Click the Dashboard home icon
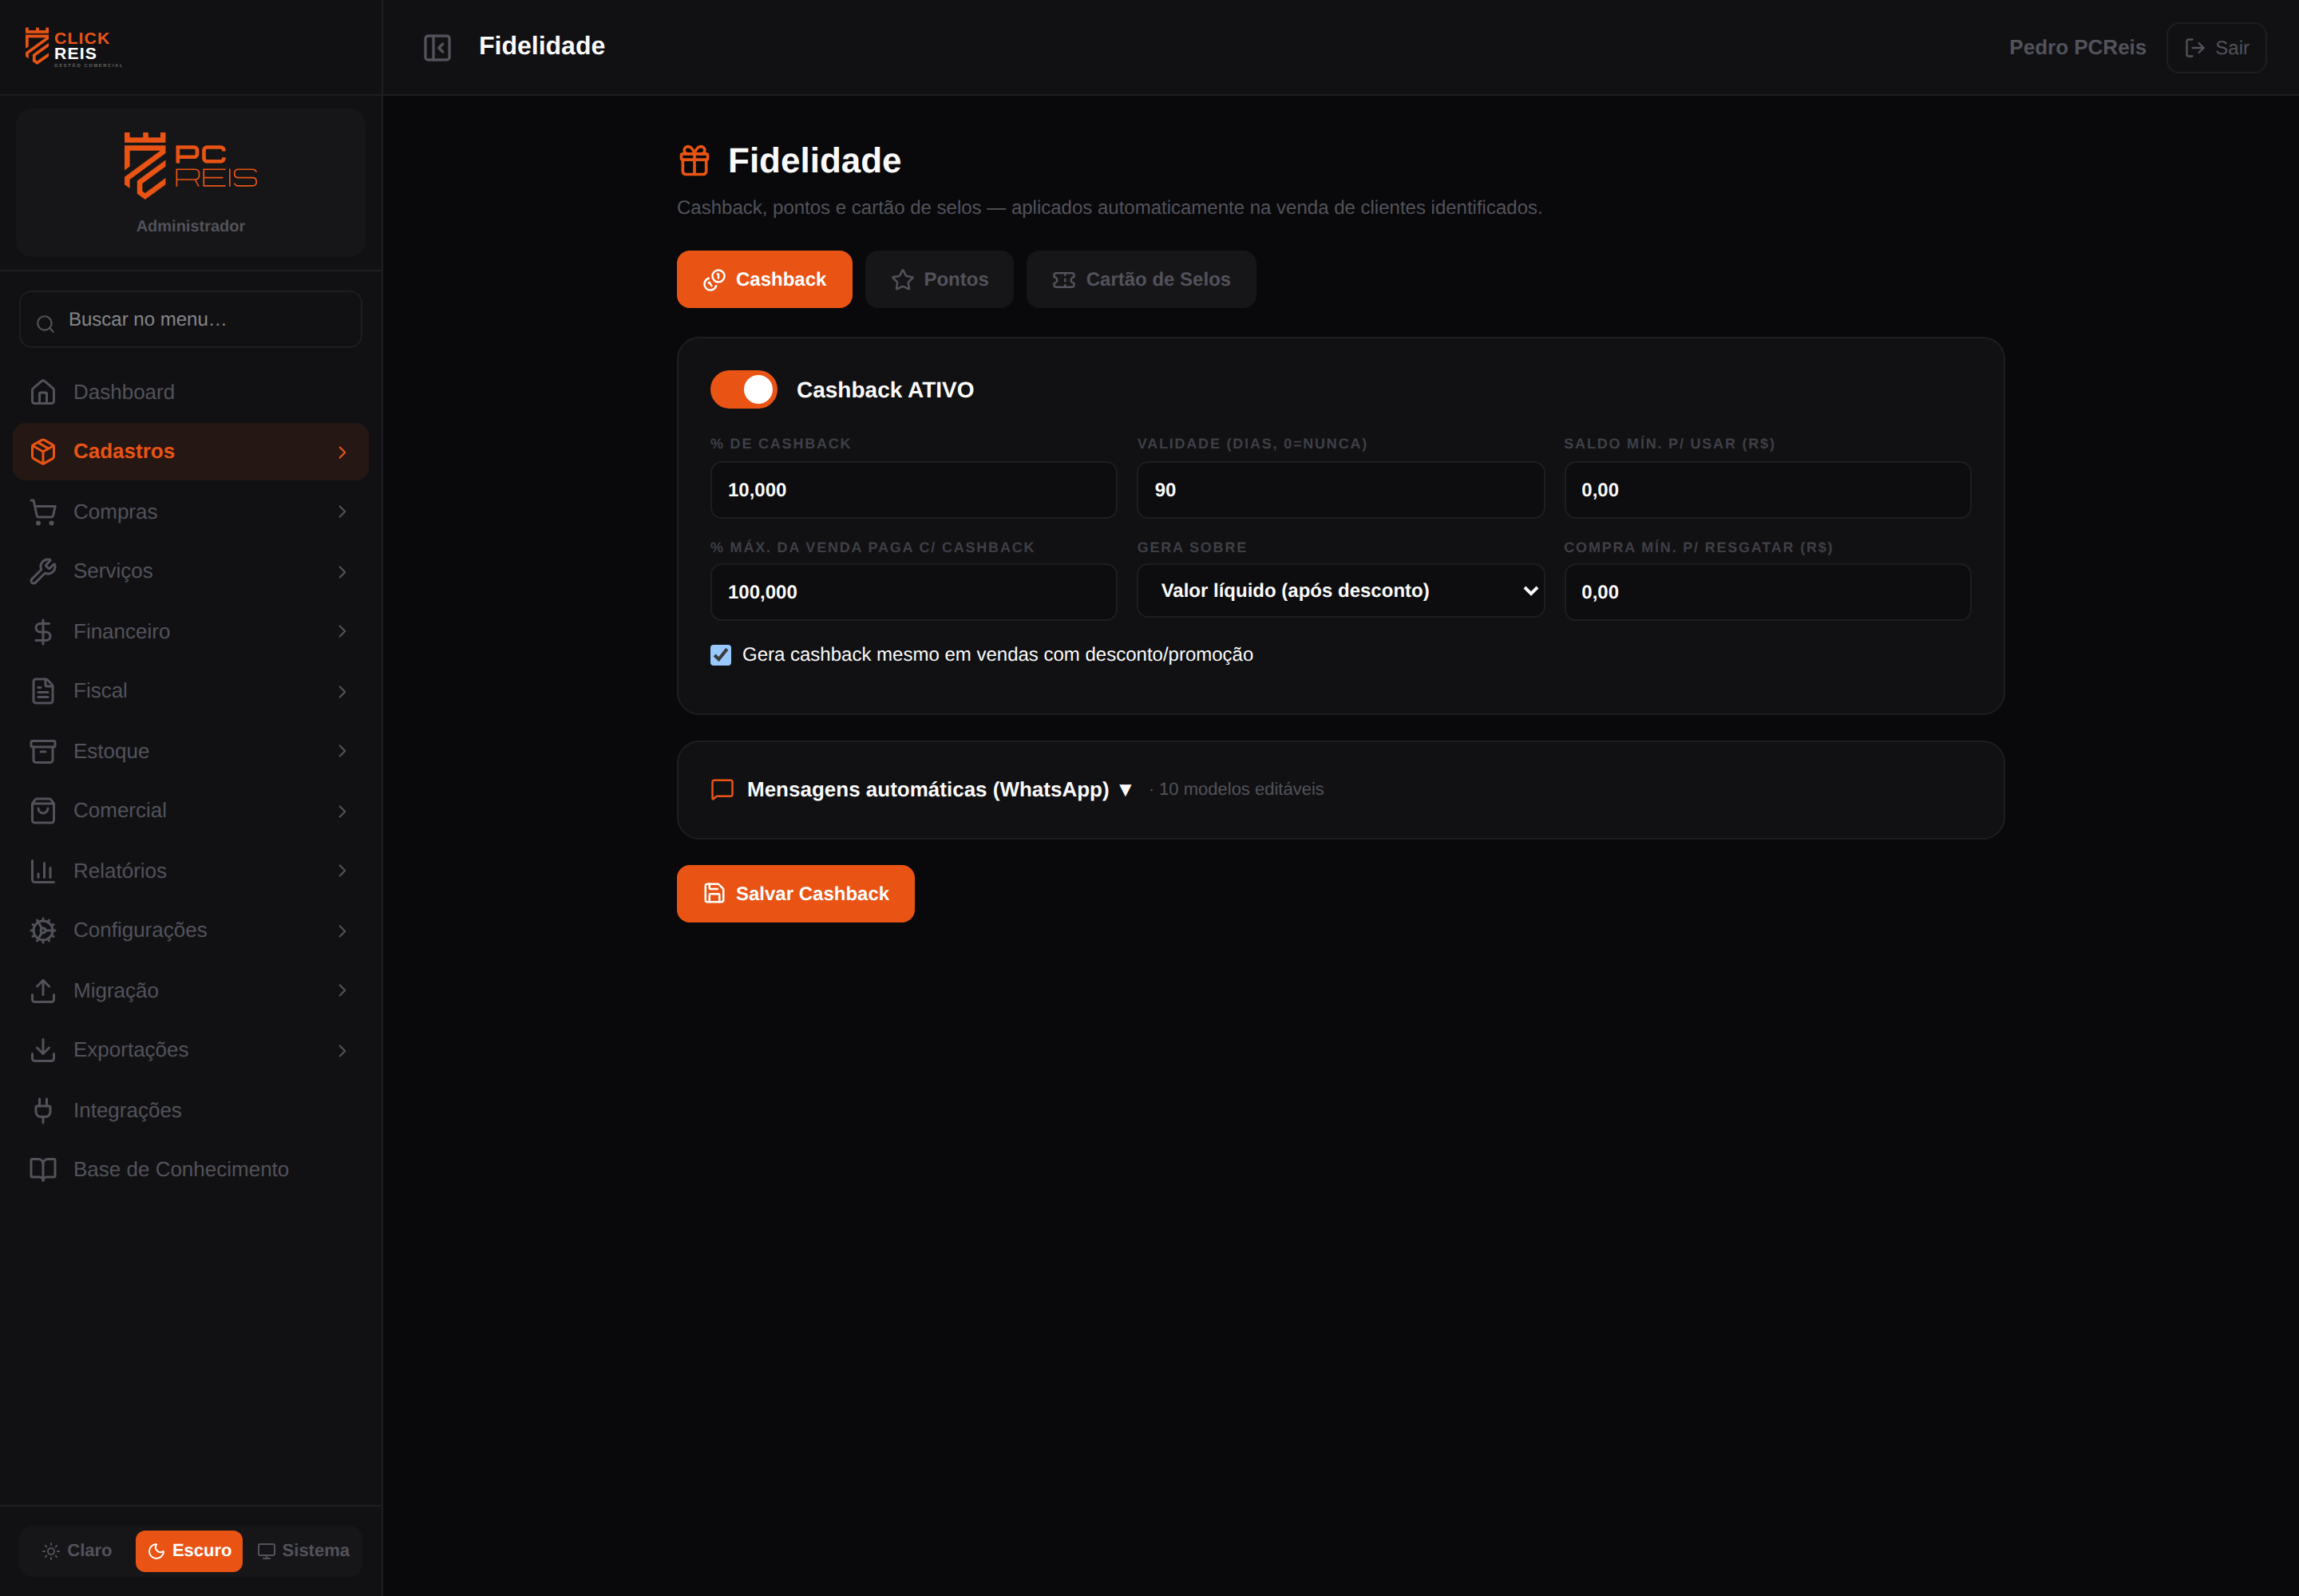 (x=43, y=392)
